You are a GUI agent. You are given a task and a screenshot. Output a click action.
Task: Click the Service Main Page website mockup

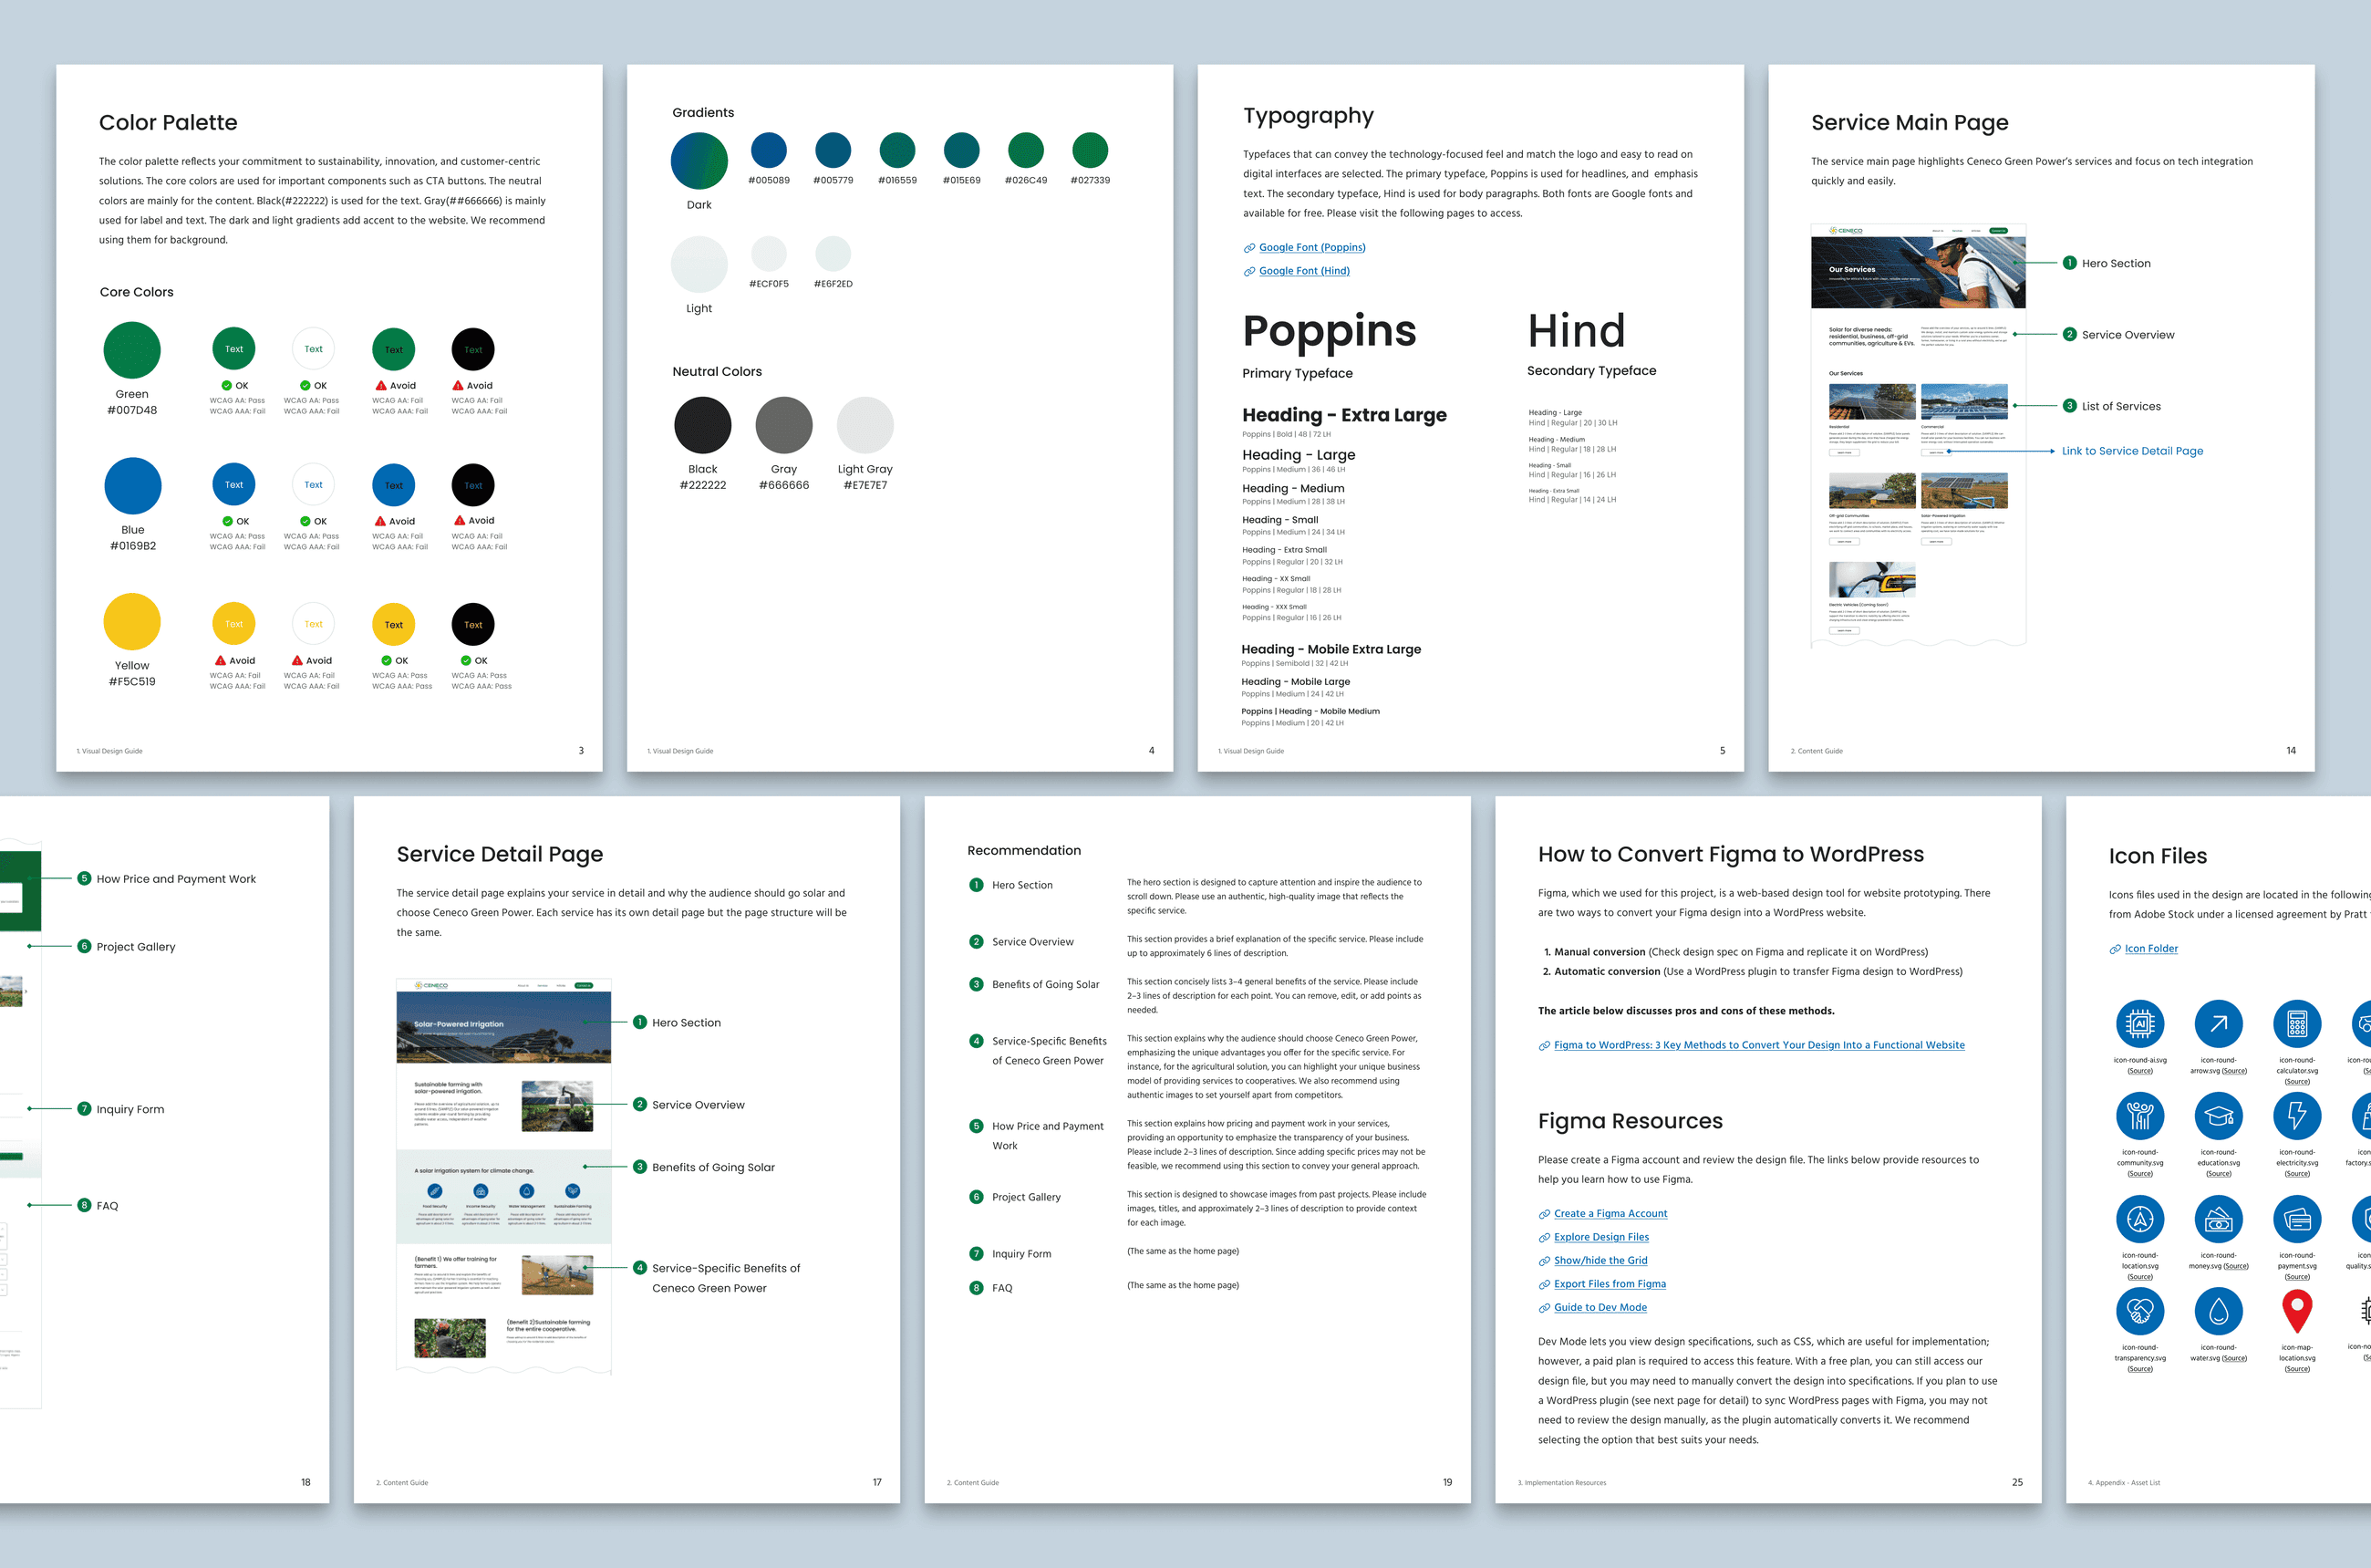pos(1917,435)
